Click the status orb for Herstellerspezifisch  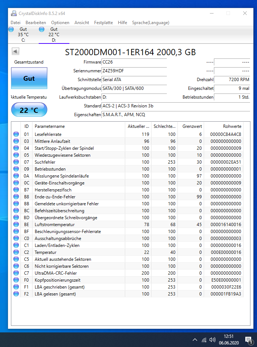16,190
